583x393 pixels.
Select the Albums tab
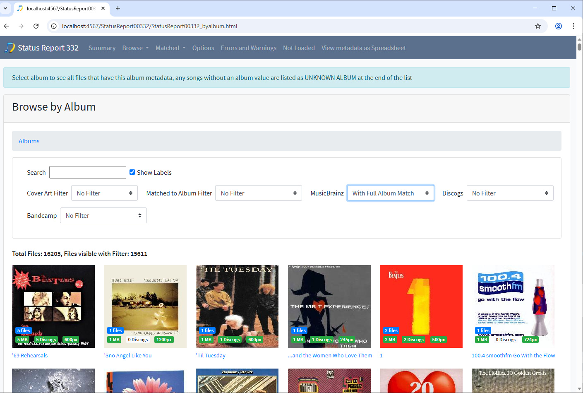click(29, 141)
